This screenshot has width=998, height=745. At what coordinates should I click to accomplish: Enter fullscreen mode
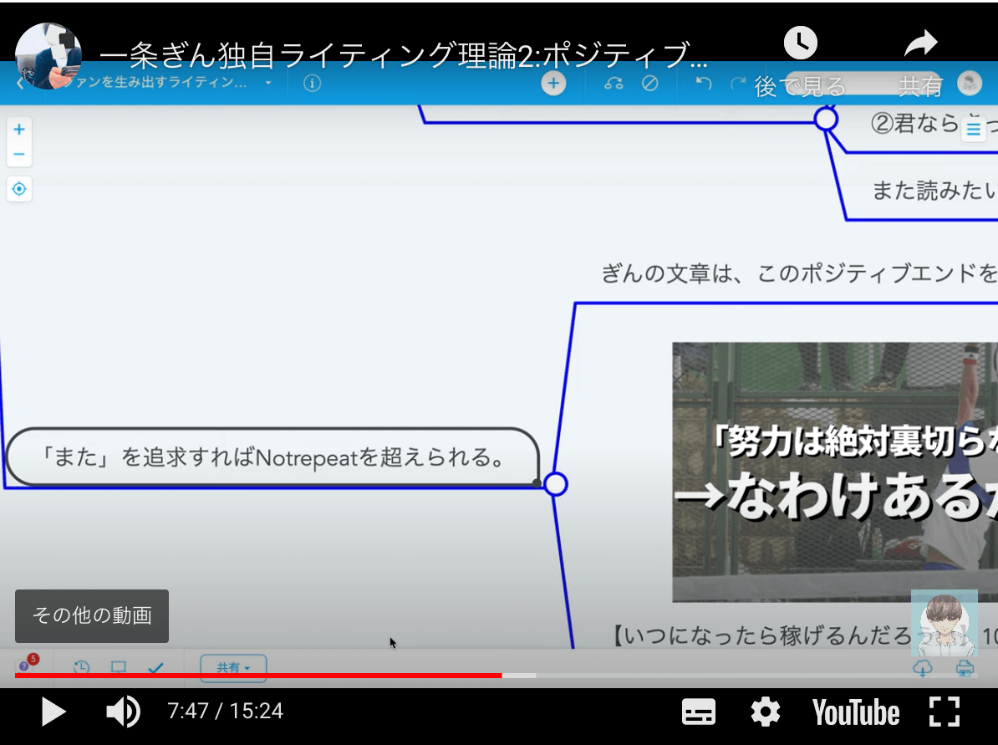coord(945,712)
